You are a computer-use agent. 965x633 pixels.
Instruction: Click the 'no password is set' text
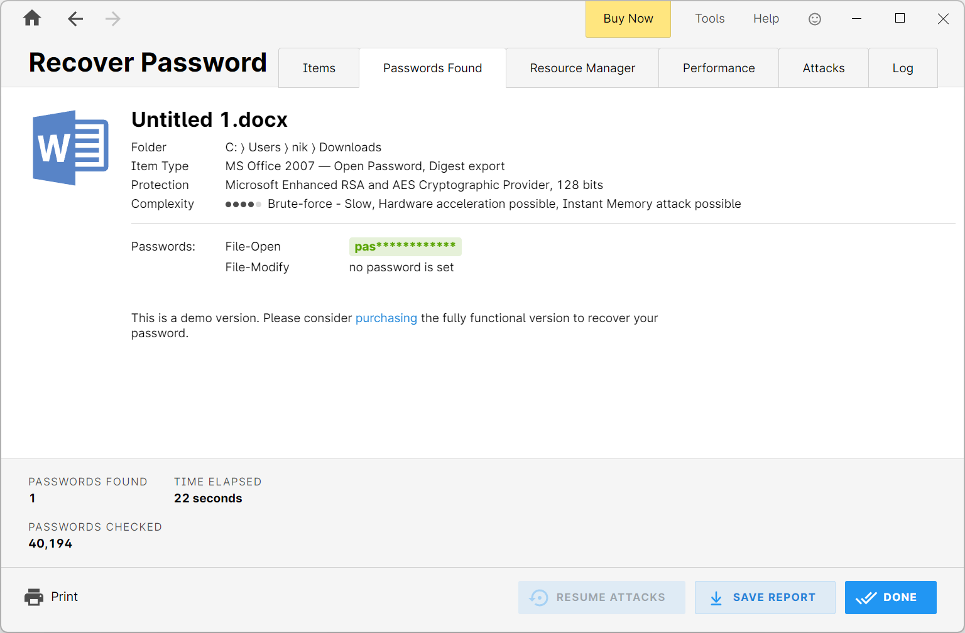[401, 268]
